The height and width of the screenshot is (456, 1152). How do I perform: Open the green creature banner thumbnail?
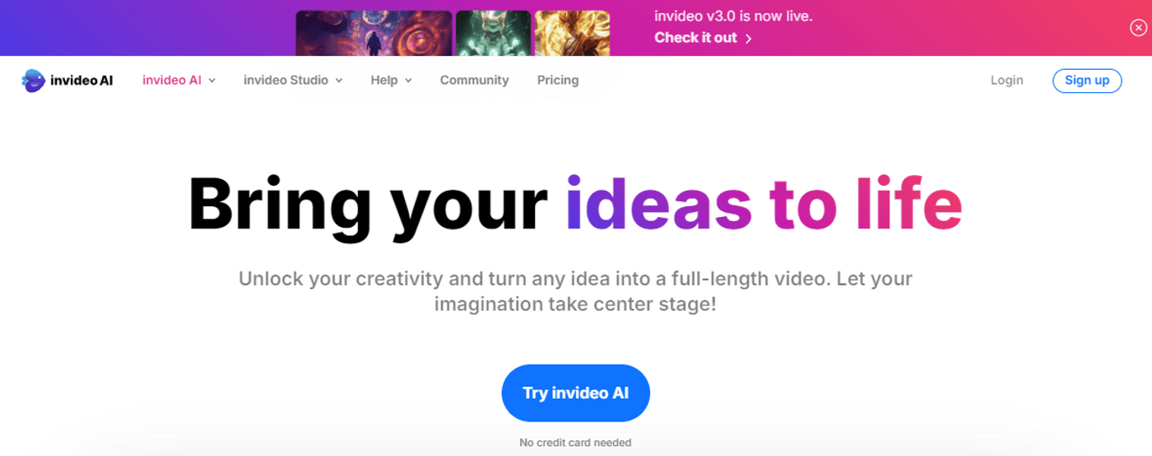click(x=494, y=33)
